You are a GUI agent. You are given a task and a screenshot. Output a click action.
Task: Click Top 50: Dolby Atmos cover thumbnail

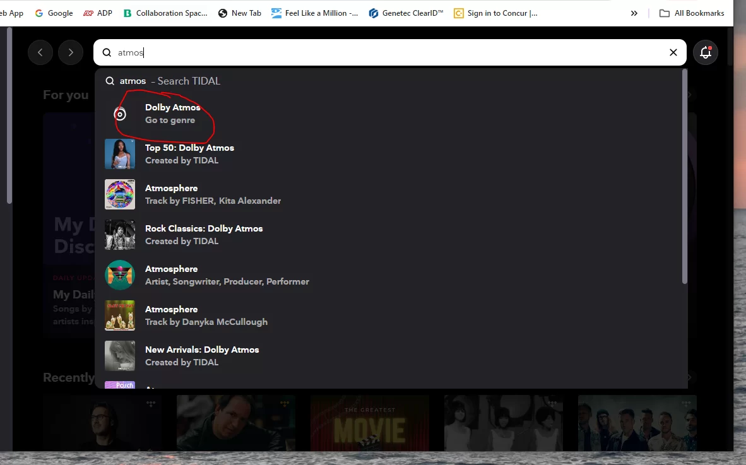[120, 154]
